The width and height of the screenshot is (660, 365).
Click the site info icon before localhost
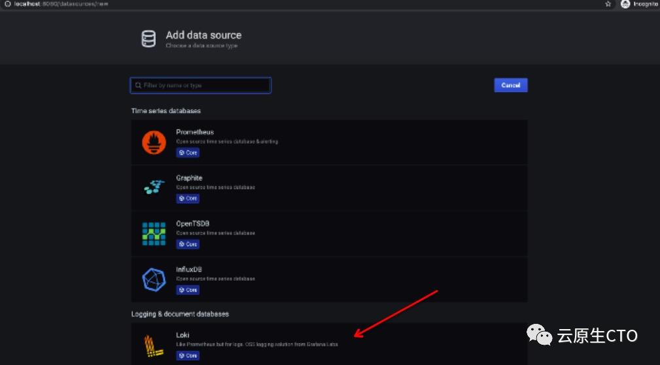click(x=8, y=4)
